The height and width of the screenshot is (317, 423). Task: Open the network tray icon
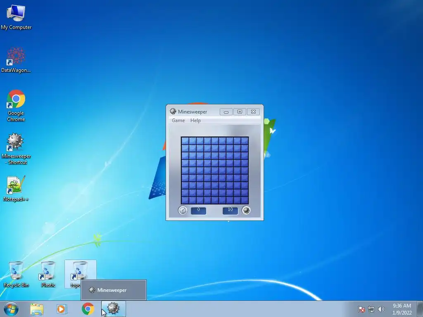pos(371,309)
